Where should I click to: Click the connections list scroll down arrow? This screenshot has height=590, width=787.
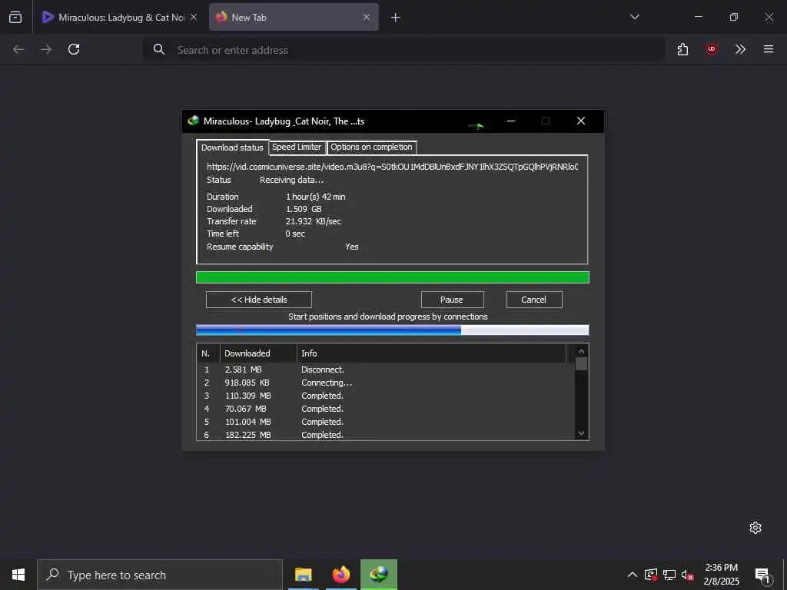pyautogui.click(x=581, y=433)
